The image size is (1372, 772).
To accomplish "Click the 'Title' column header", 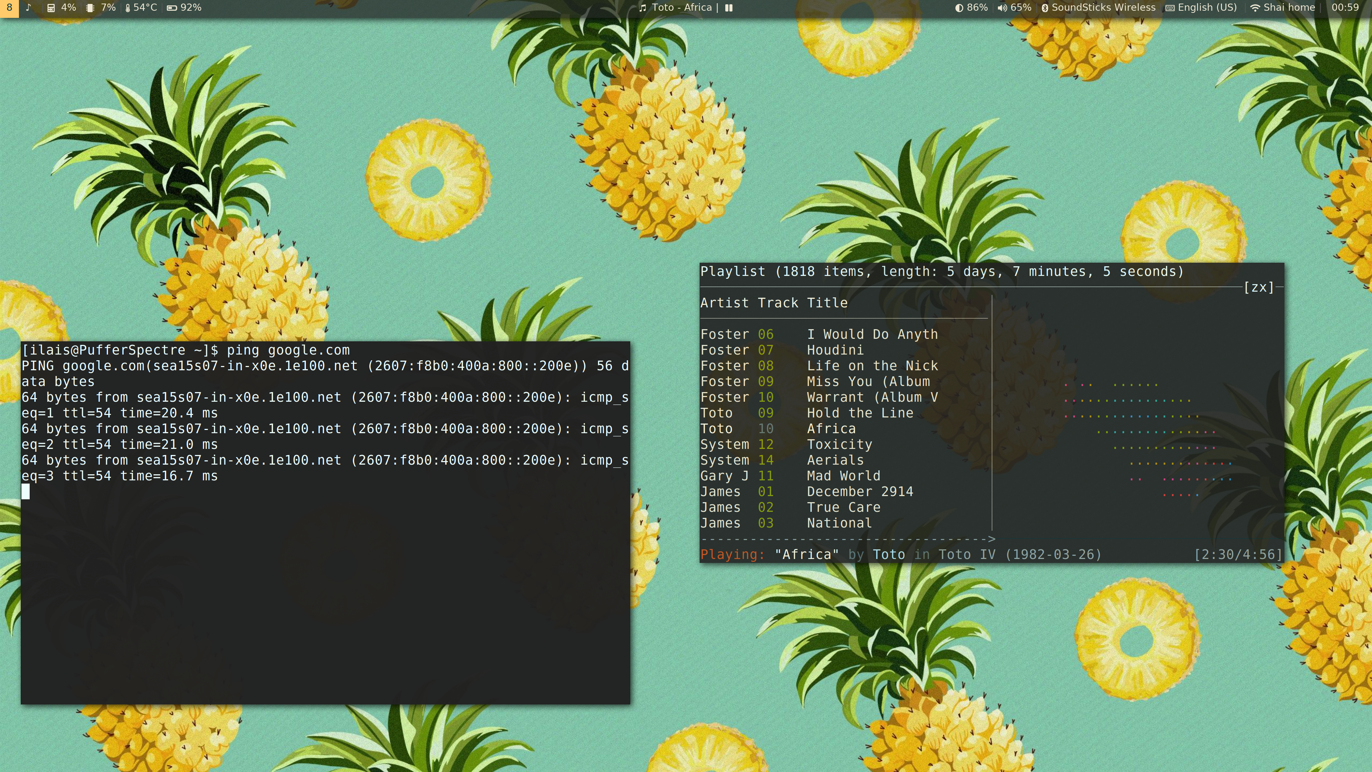I will 827,303.
